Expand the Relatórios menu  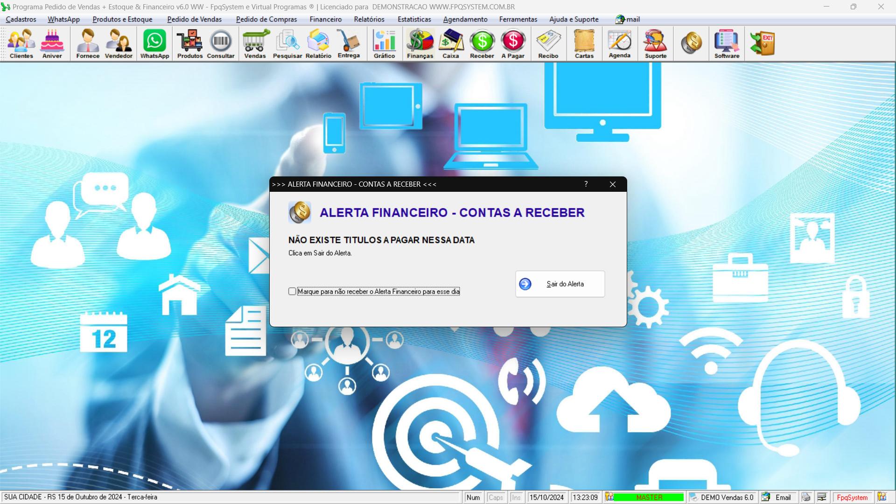(369, 19)
